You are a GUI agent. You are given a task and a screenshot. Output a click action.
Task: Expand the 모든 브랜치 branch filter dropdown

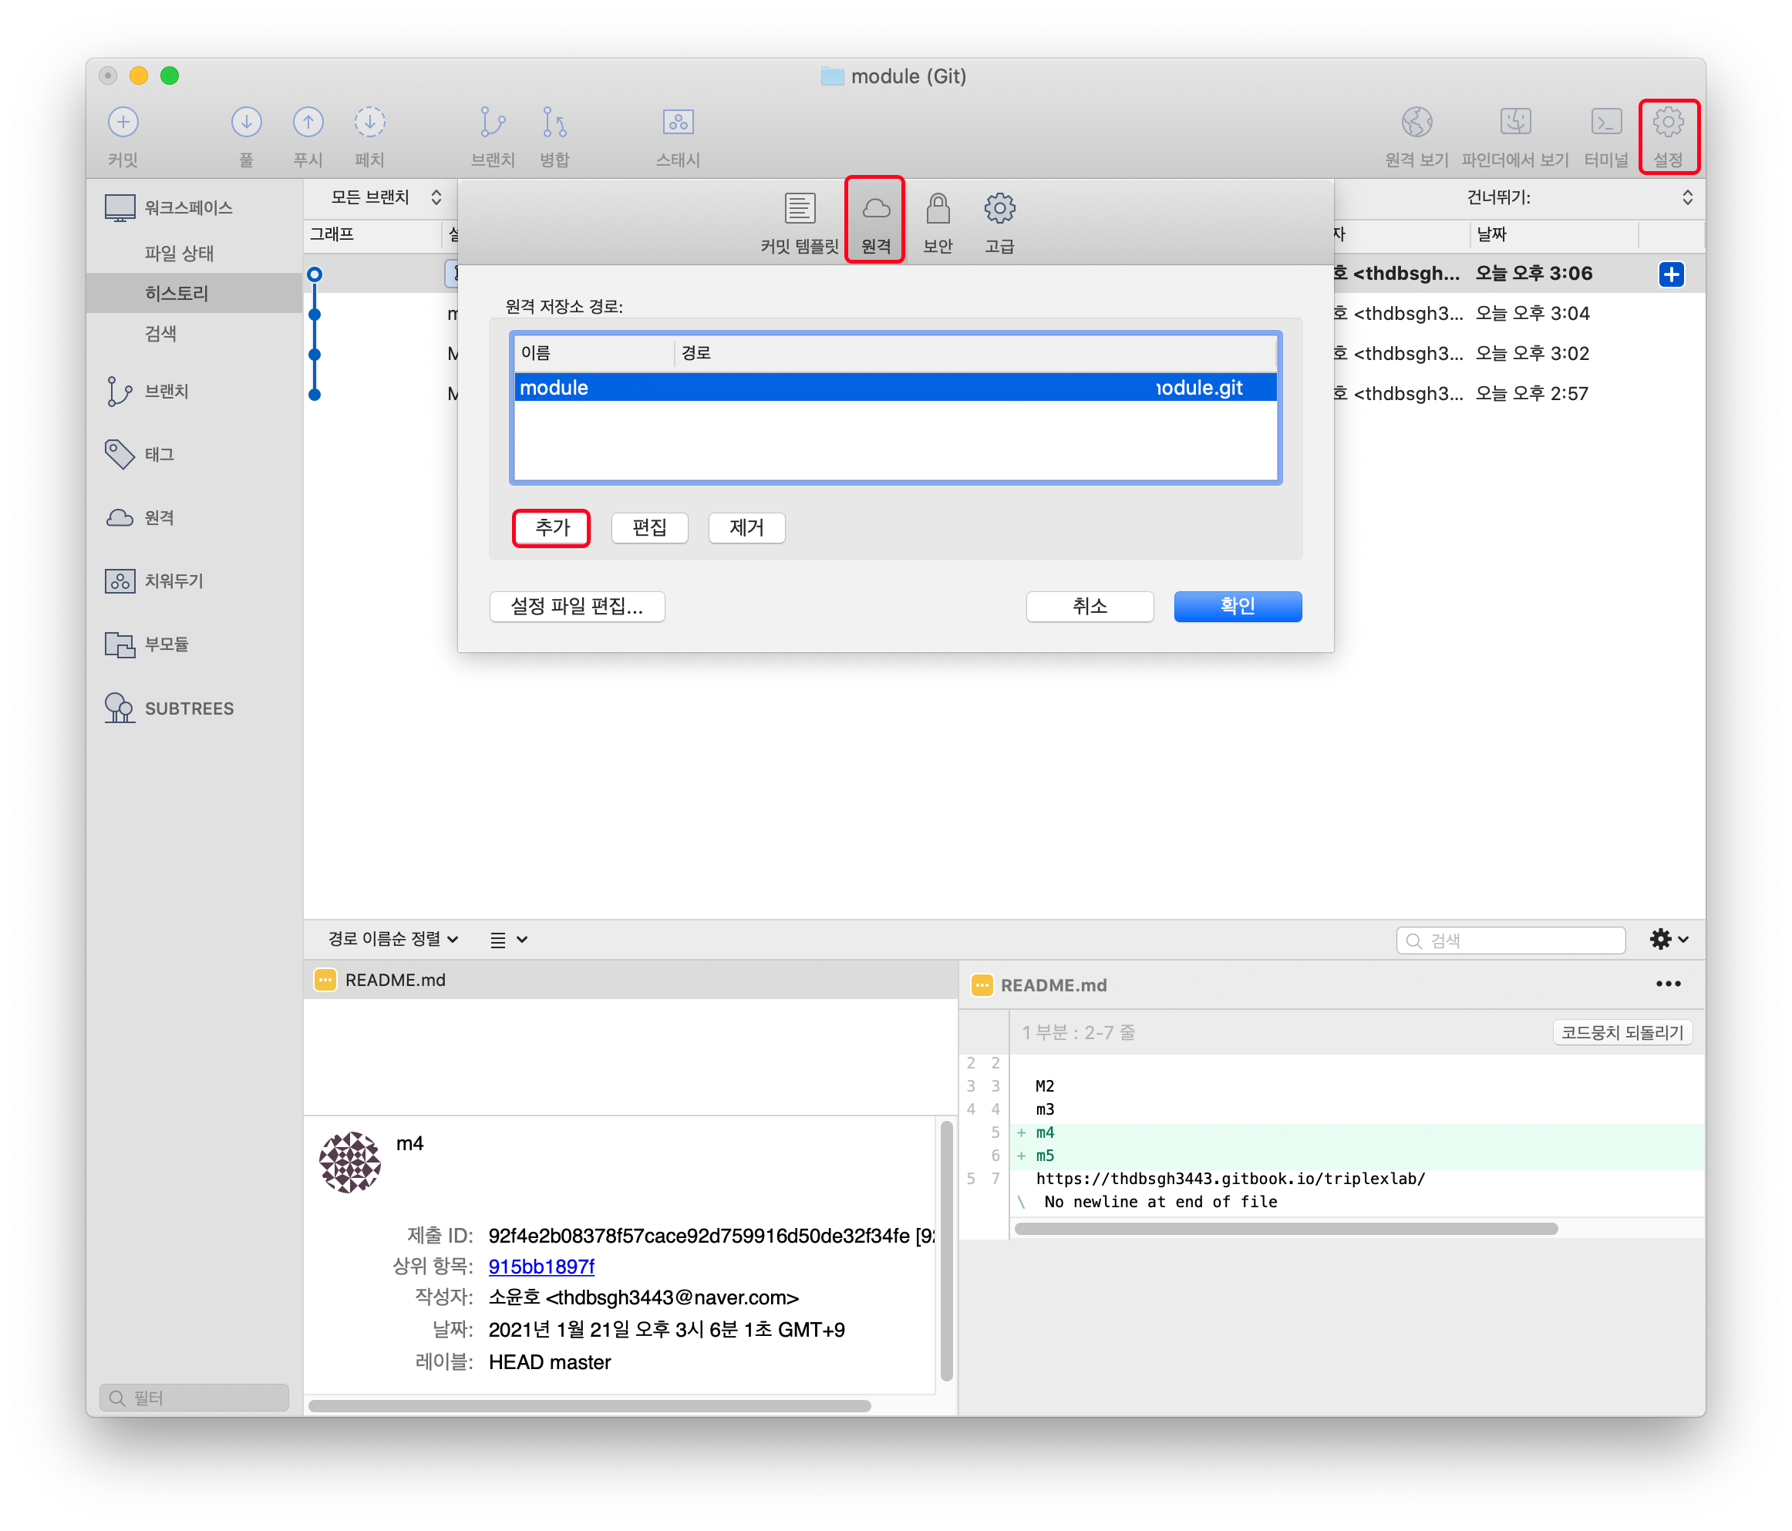386,198
